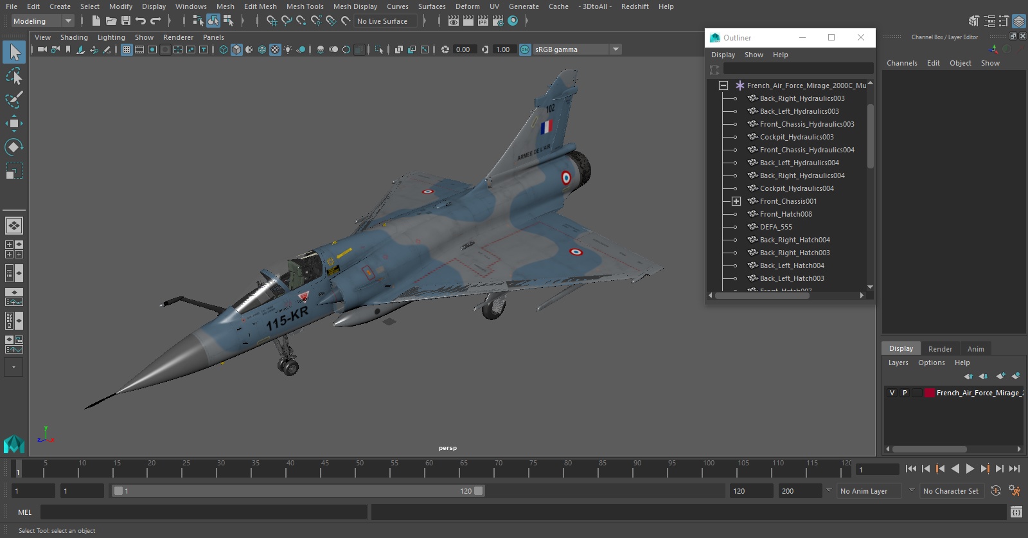Screen dimensions: 1028x538
Task: Activate the Move tool
Action: 14,123
